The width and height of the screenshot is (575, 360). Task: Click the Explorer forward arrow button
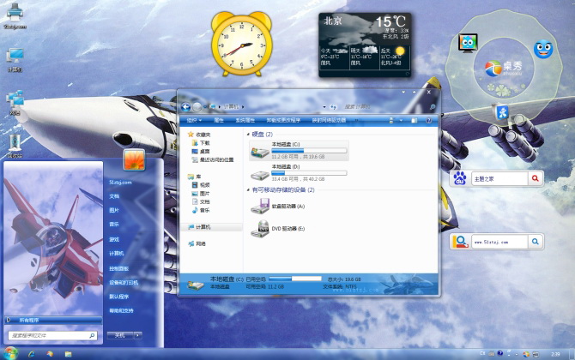pyautogui.click(x=197, y=107)
